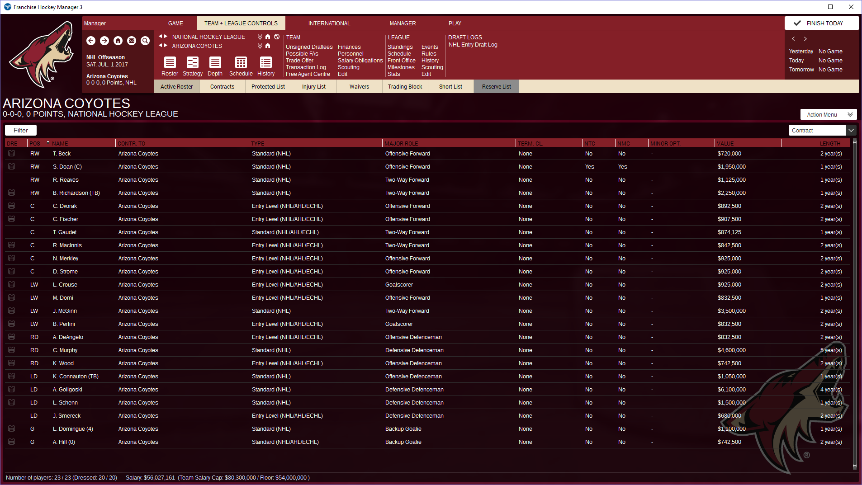Switch to next team beside Arizona Coyotes
The width and height of the screenshot is (862, 485).
[166, 46]
